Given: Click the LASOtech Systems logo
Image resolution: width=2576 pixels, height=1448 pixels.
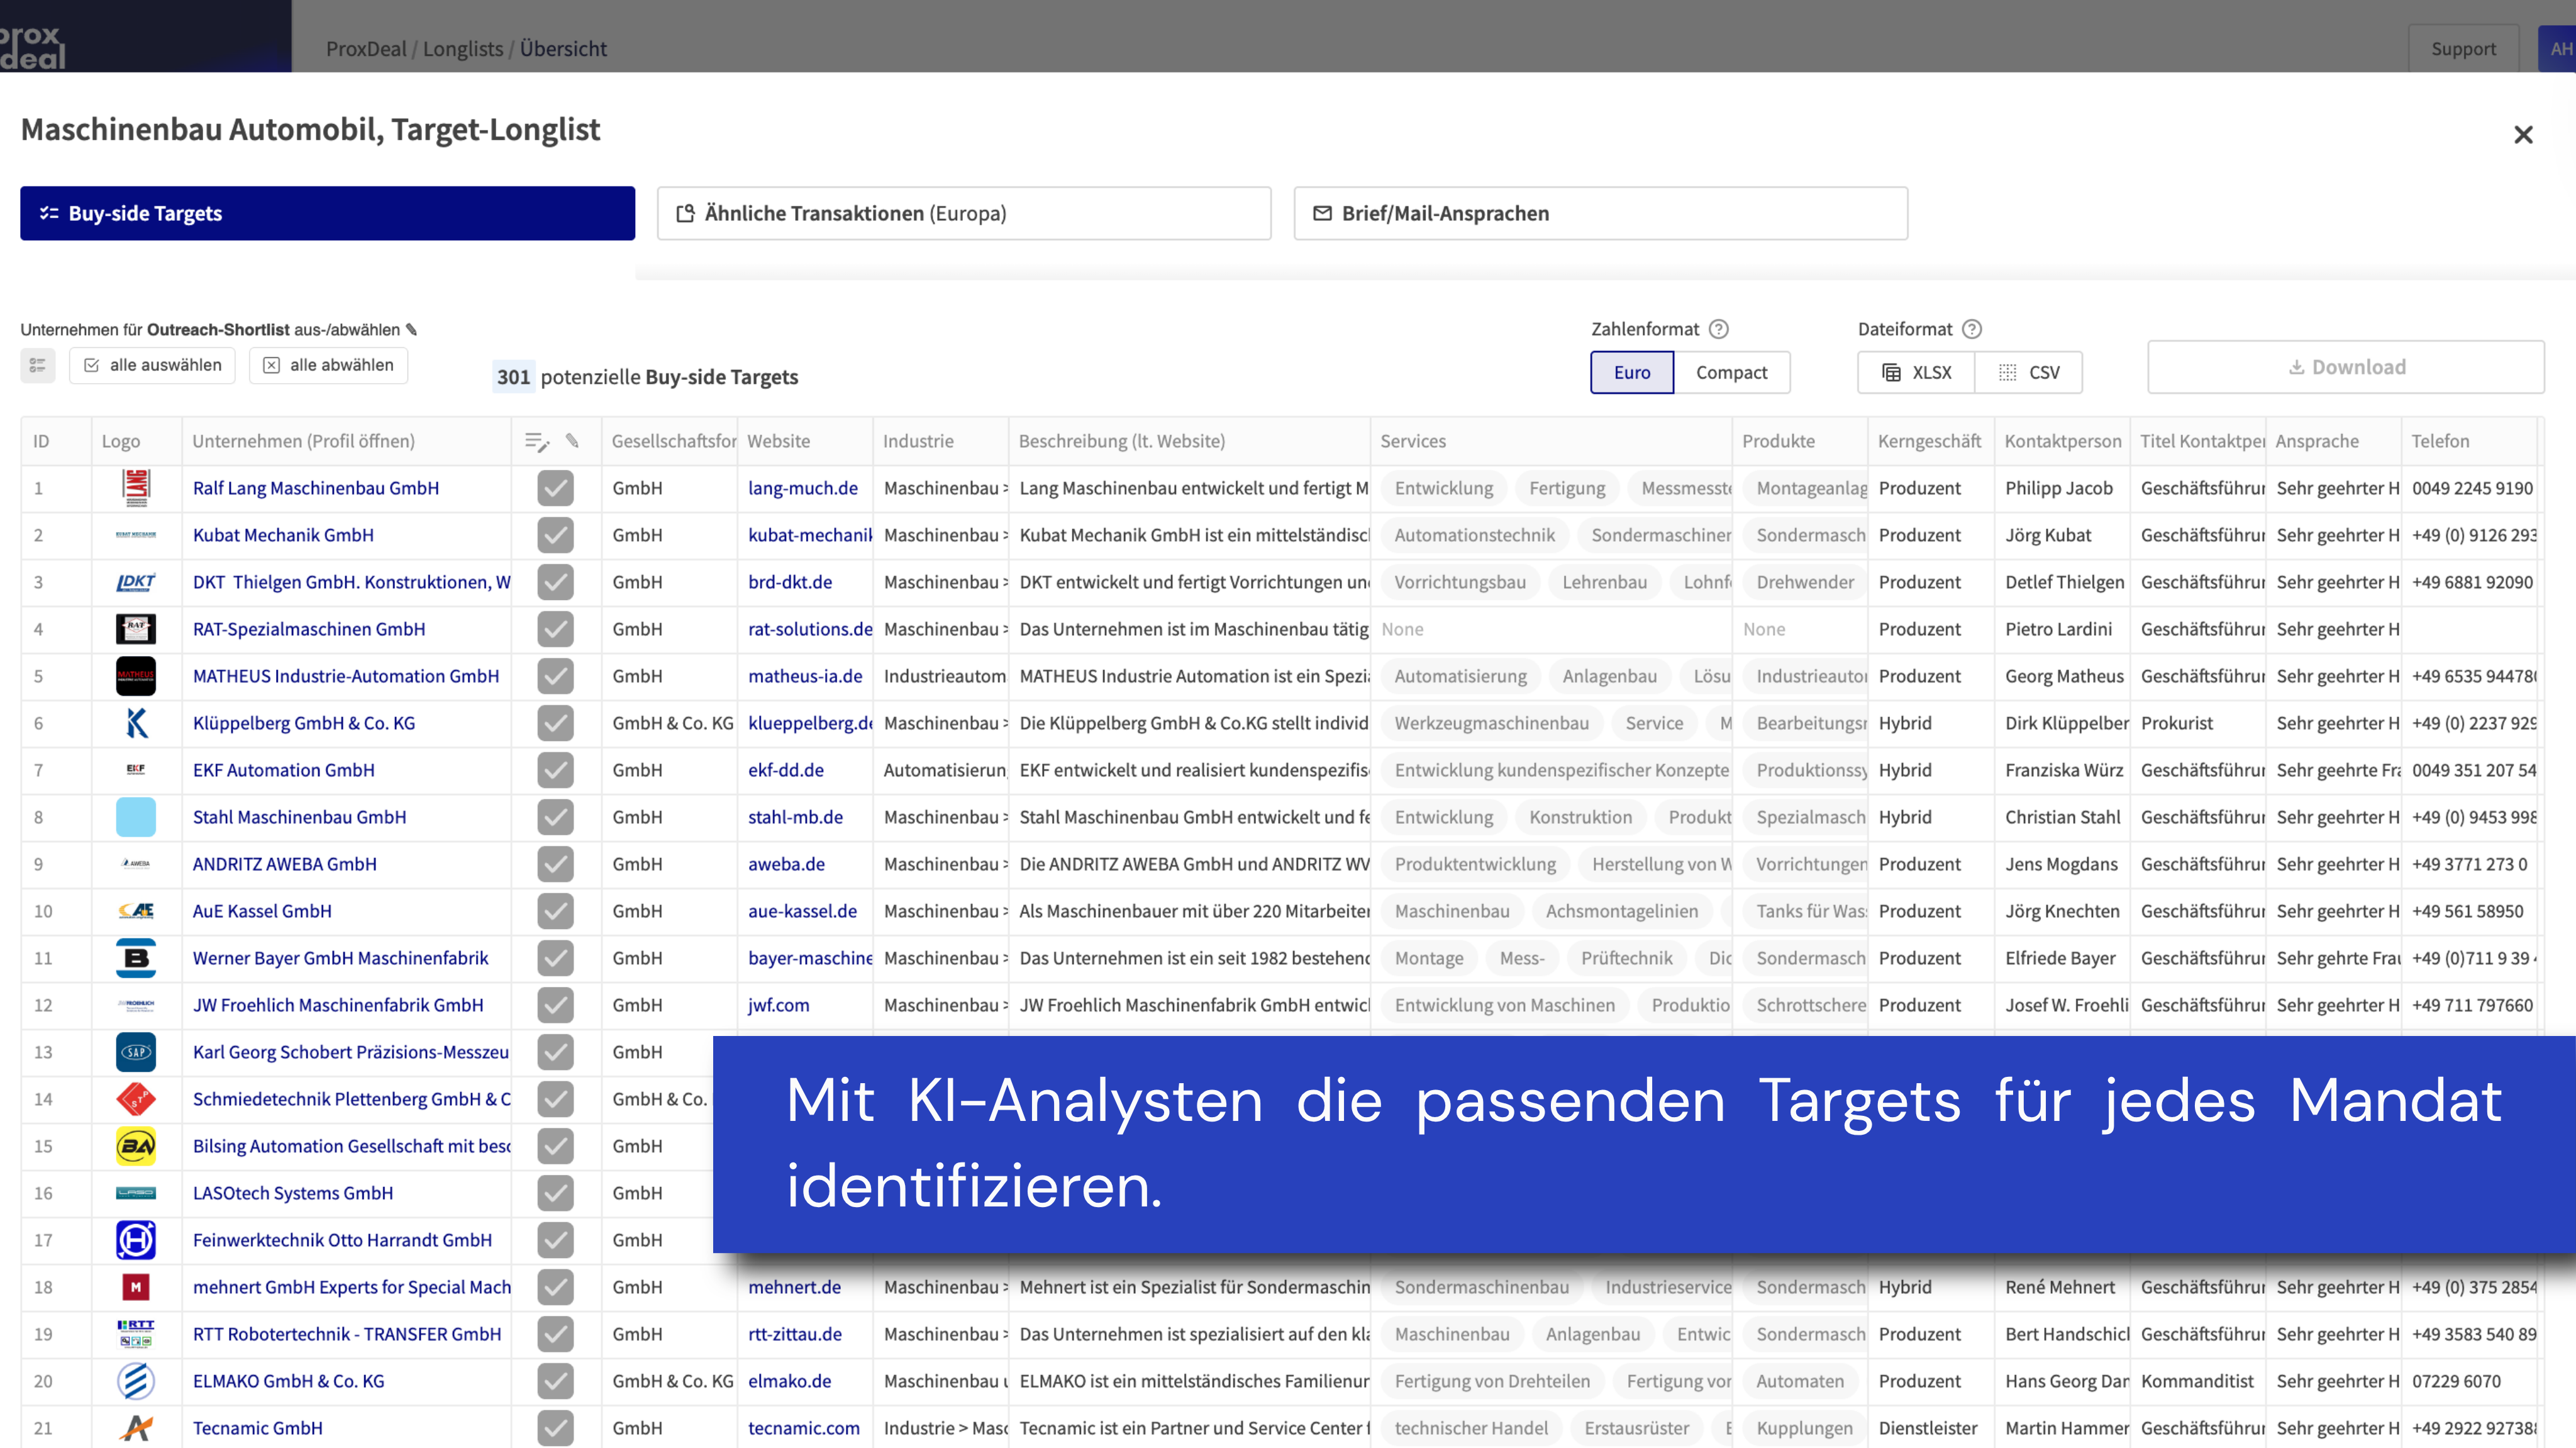Looking at the screenshot, I should (x=136, y=1193).
